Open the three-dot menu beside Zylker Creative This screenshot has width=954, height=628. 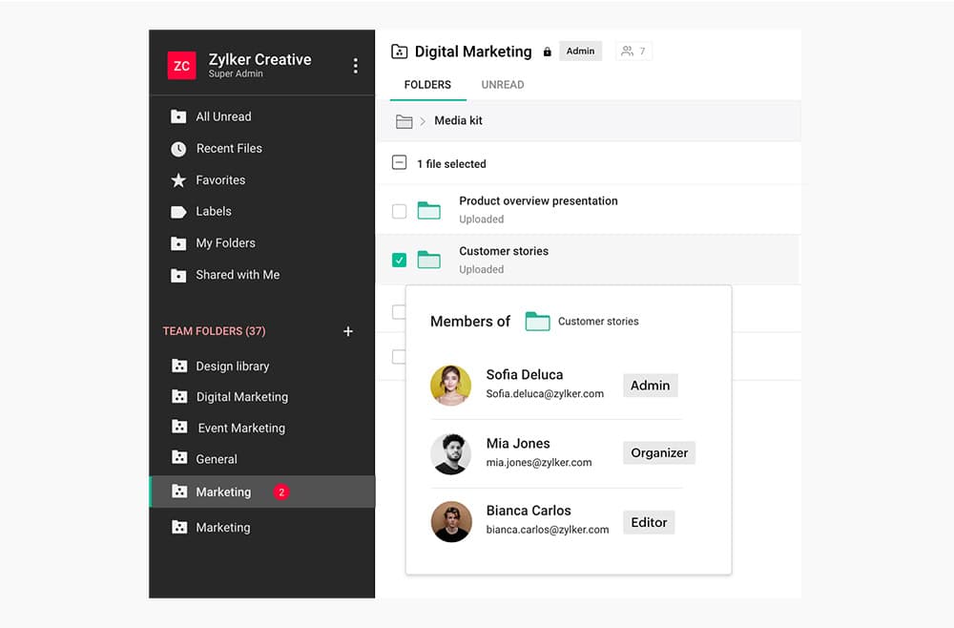tap(355, 66)
